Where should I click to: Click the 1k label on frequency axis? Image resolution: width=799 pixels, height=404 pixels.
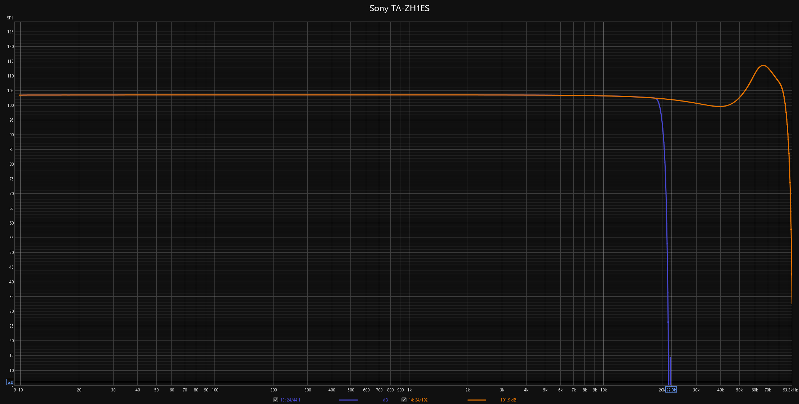(409, 390)
